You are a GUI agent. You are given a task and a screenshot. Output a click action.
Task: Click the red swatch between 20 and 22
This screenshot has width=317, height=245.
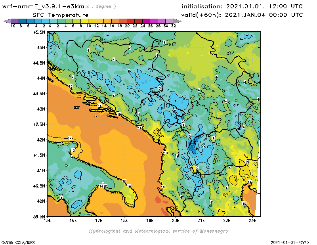(x=131, y=21)
